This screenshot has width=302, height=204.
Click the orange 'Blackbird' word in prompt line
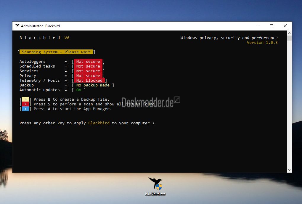99,123
